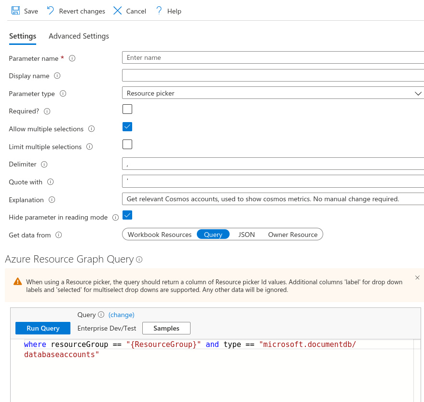424x402 pixels.
Task: Click the Parameter name input field
Action: click(x=273, y=58)
